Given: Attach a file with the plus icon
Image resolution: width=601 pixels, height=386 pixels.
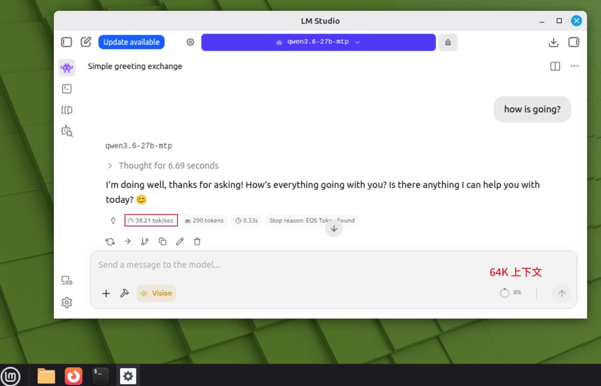Looking at the screenshot, I should (106, 294).
